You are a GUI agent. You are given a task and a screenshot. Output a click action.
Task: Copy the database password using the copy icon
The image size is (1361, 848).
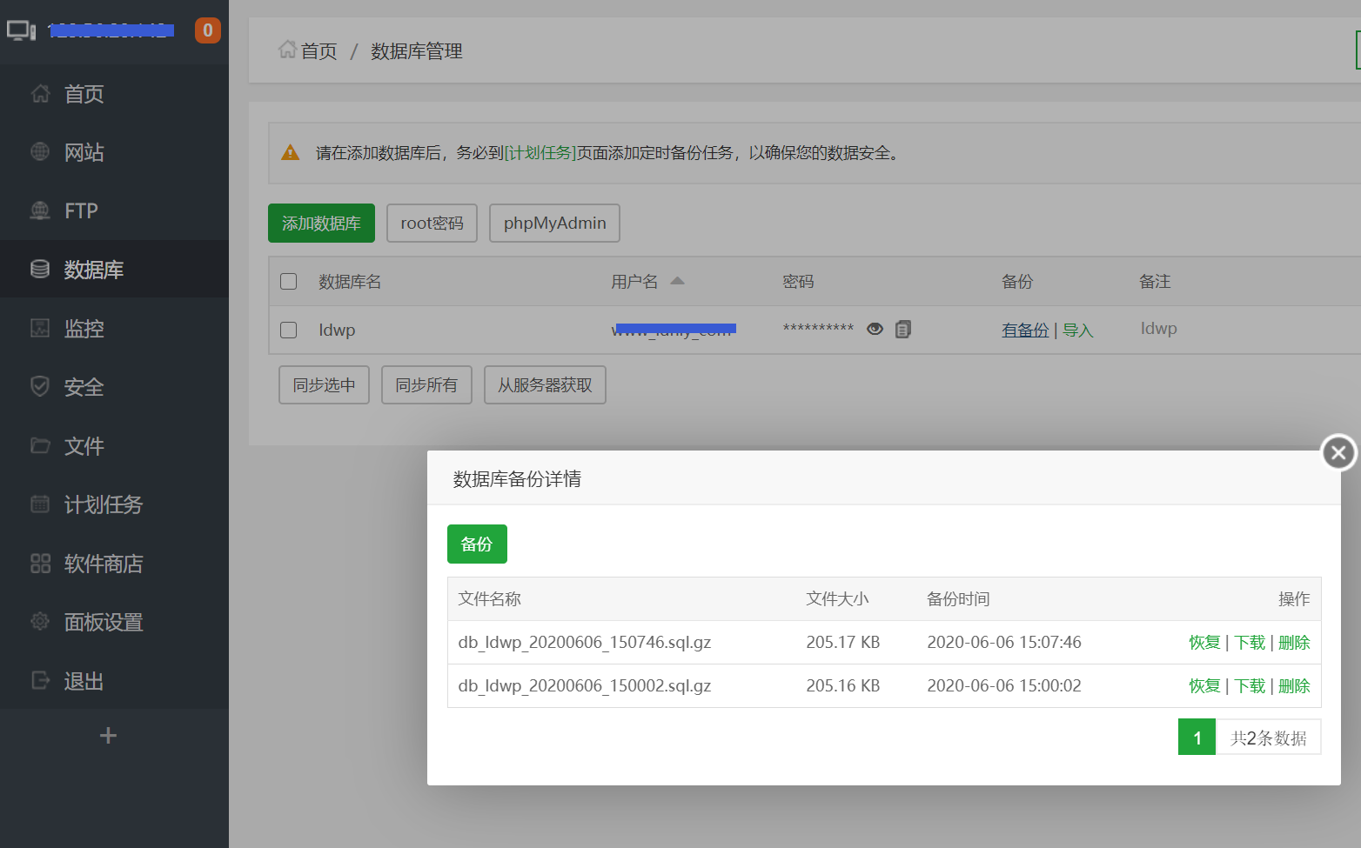coord(902,329)
